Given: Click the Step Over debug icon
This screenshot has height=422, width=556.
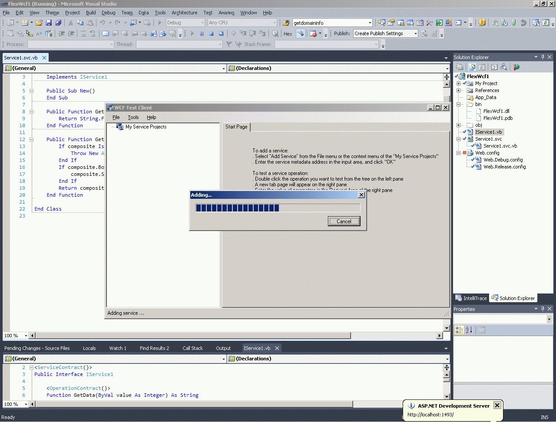Looking at the screenshot, I should tap(252, 33).
